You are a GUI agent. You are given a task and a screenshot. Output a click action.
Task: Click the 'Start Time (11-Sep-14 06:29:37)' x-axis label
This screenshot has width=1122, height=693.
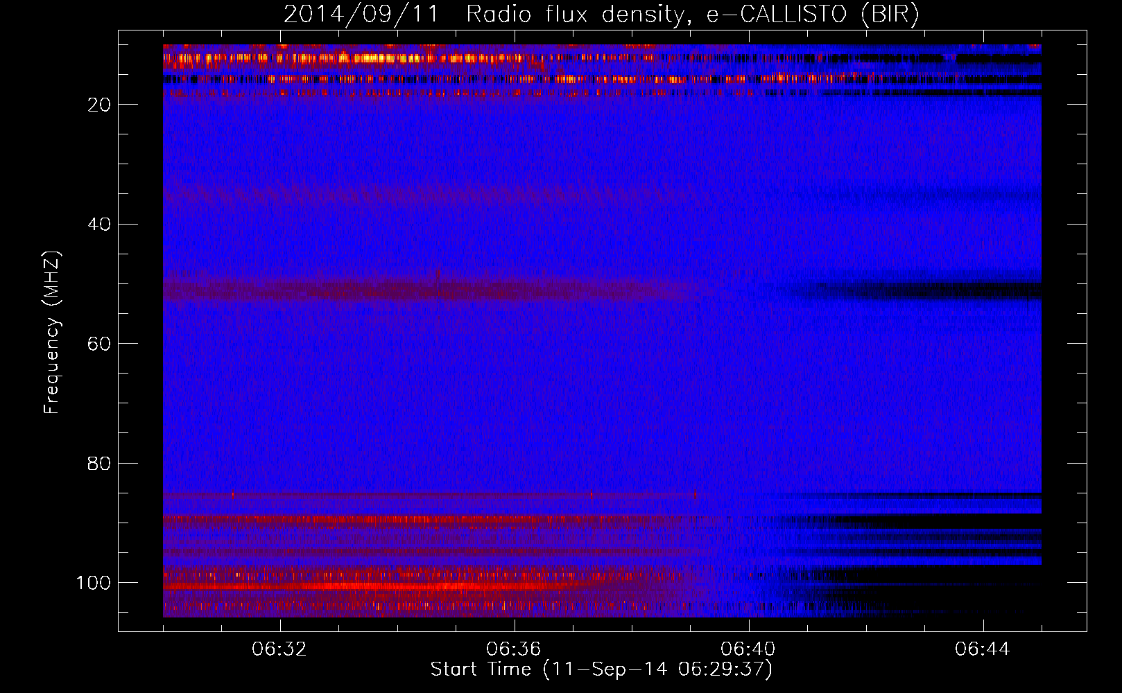(601, 669)
